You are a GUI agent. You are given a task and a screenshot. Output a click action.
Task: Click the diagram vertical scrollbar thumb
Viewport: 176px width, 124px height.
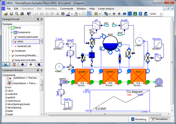click(172, 62)
